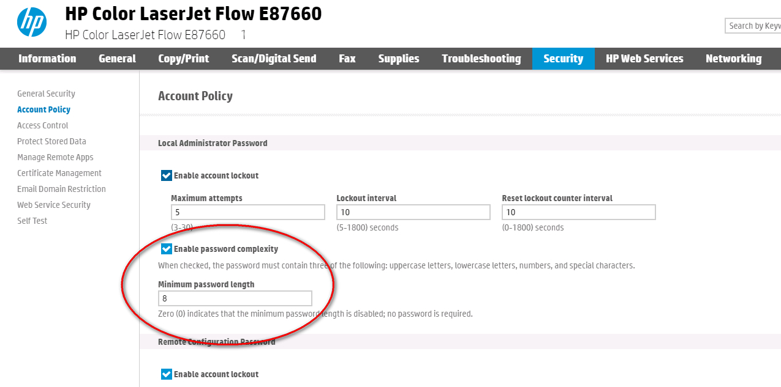Screen dimensions: 781x387
Task: Toggle Remote Configuration account lockout checkbox
Action: pyautogui.click(x=167, y=374)
